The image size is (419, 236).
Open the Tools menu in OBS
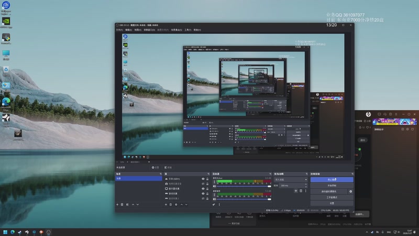[x=188, y=30]
